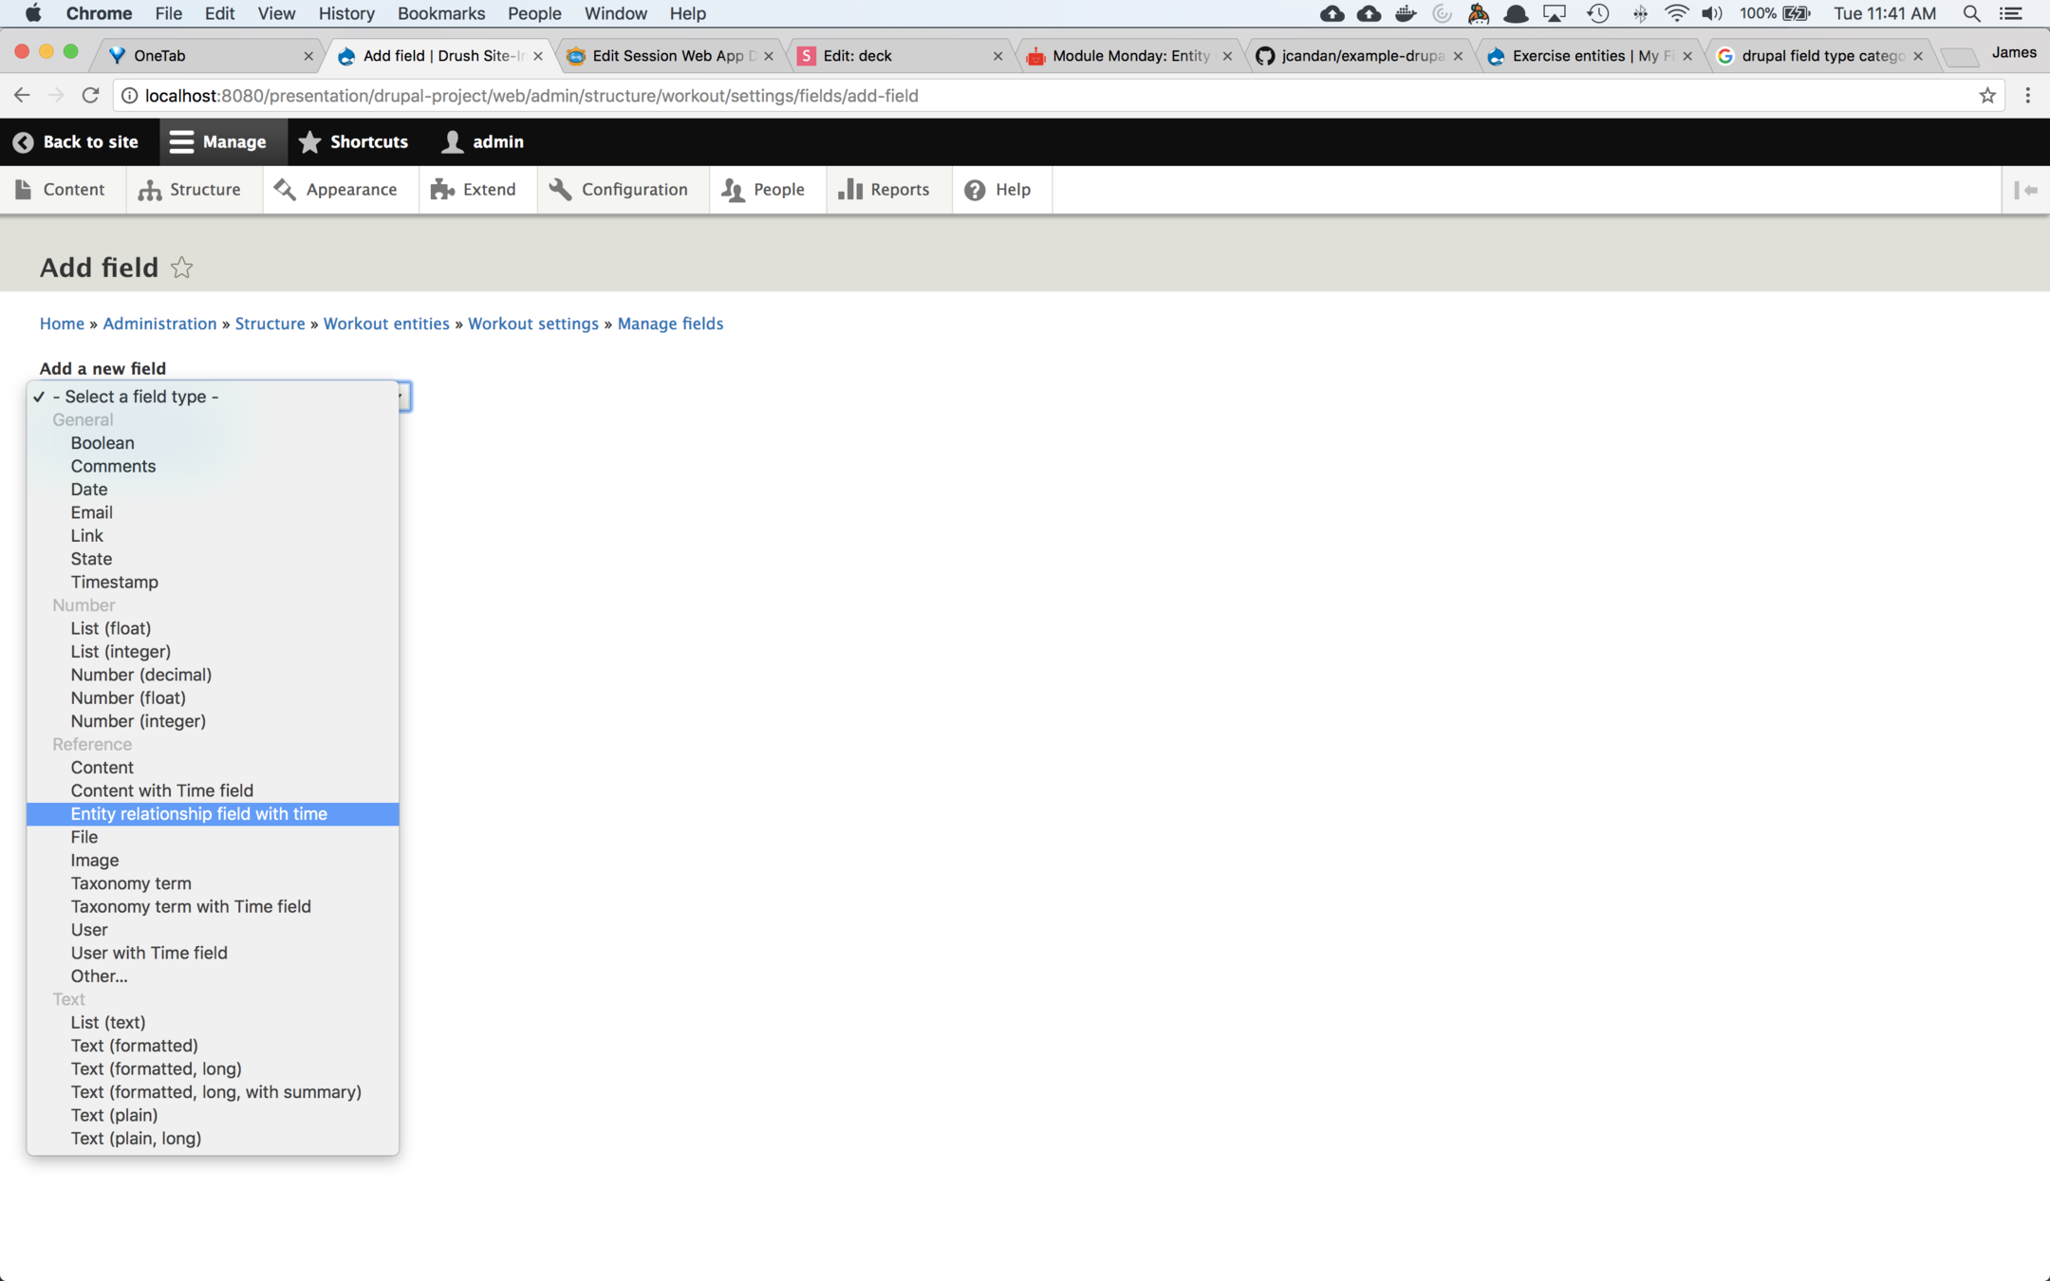Viewport: 2050px width, 1281px height.
Task: Select Taxonomy term with Time field option
Action: point(191,906)
